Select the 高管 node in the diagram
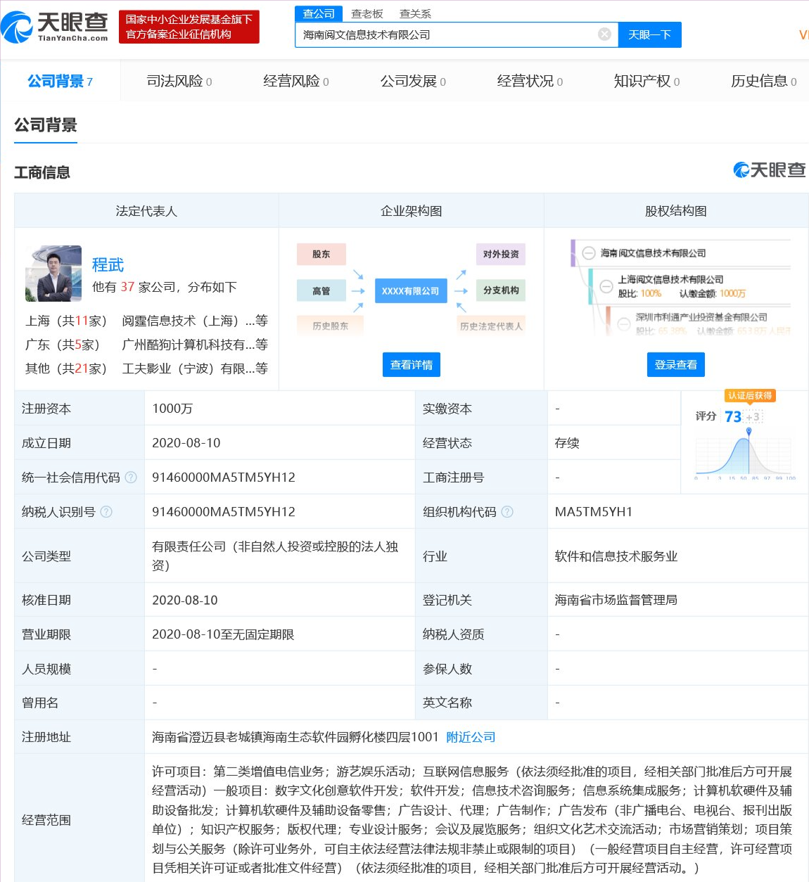 pyautogui.click(x=321, y=290)
